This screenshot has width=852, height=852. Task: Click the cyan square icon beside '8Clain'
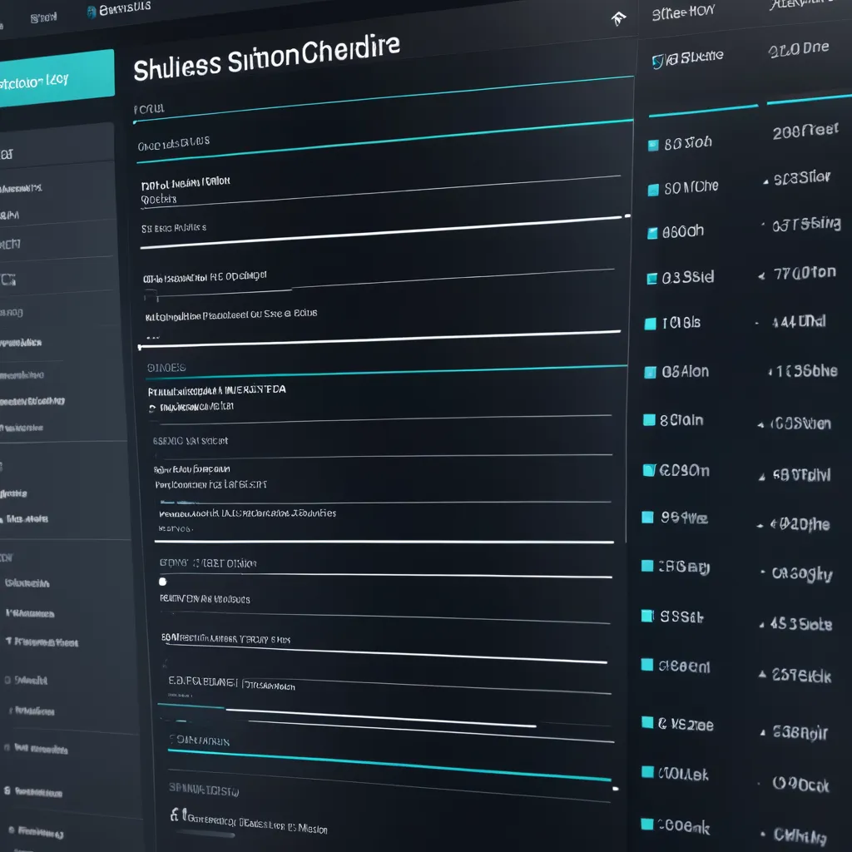click(649, 420)
